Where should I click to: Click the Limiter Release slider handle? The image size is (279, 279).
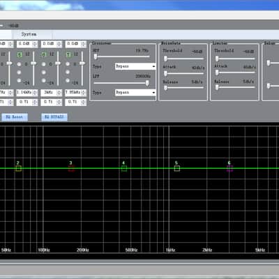pyautogui.click(x=217, y=87)
